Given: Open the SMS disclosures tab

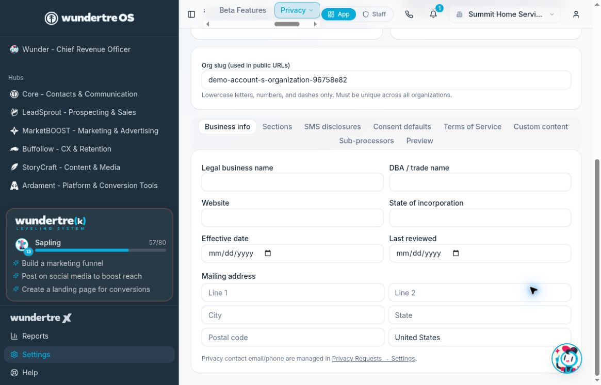Looking at the screenshot, I should click(332, 127).
